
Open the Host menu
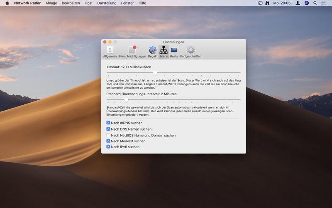[x=88, y=3]
